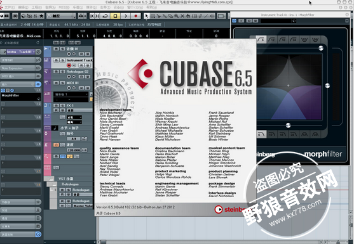Toggle the Cycle loop button

pyautogui.click(x=105, y=16)
